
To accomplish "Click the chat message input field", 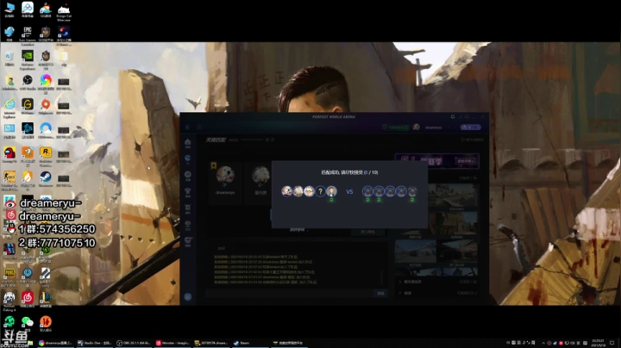I will click(x=290, y=293).
